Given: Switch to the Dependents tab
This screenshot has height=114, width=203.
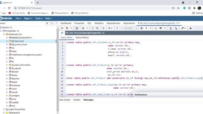Looking at the screenshot, I should pyautogui.click(x=129, y=23).
